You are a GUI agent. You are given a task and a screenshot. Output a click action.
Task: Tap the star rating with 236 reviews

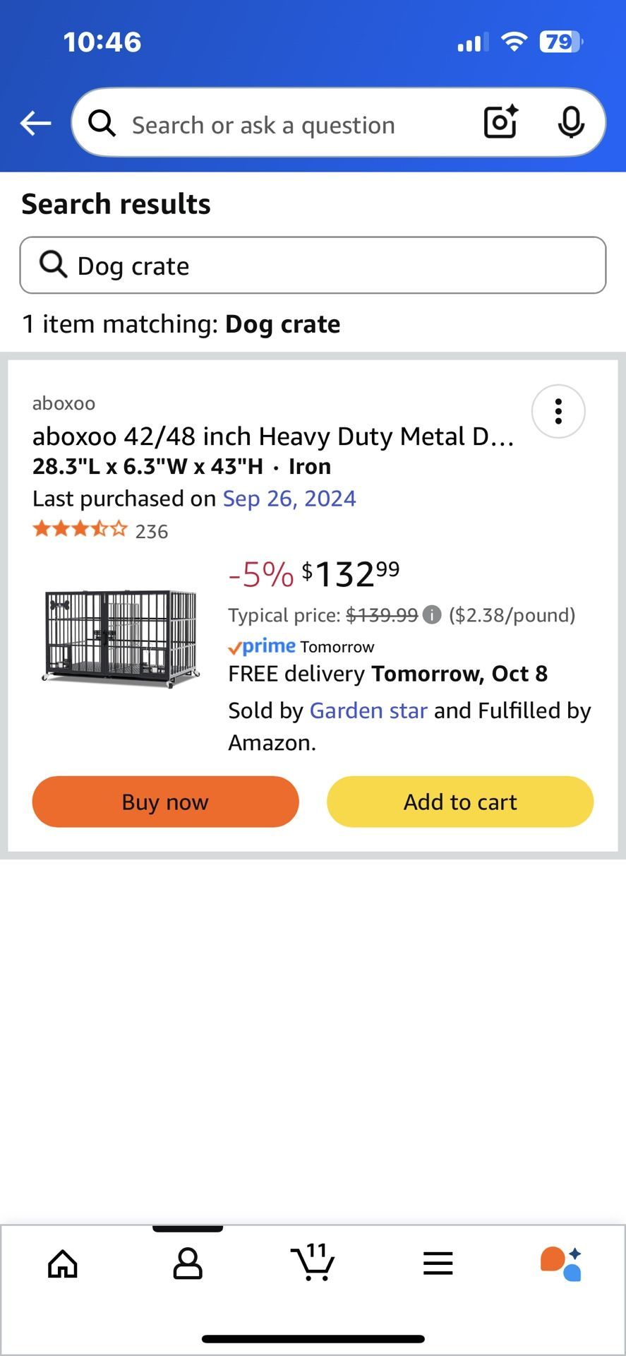click(x=100, y=530)
